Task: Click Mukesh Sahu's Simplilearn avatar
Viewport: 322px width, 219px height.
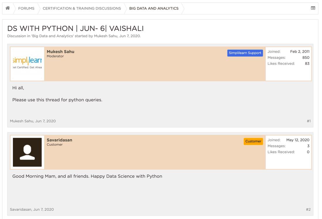Action: (x=27, y=64)
